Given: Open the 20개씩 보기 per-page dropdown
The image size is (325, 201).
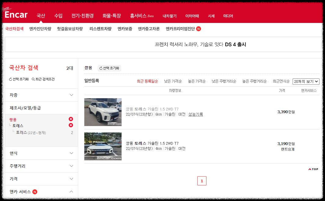Looking at the screenshot, I should point(306,81).
